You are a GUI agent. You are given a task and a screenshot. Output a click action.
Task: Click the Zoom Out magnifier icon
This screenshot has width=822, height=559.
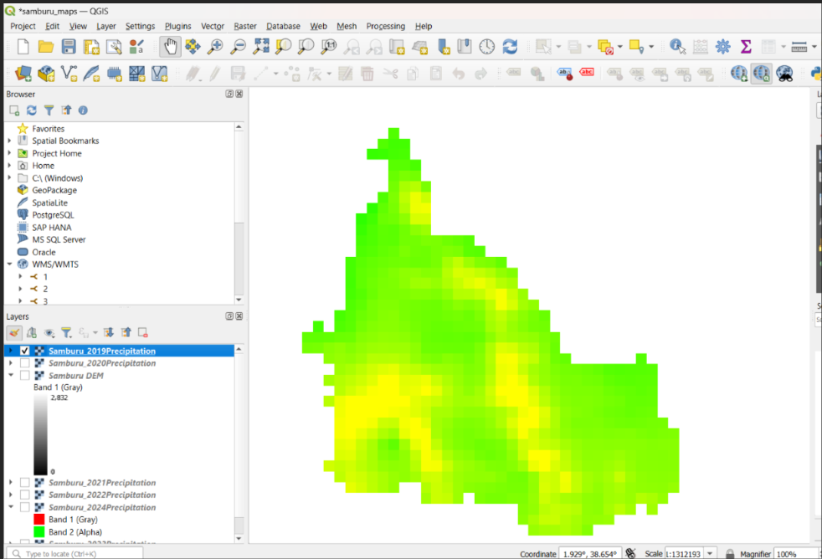tap(238, 47)
